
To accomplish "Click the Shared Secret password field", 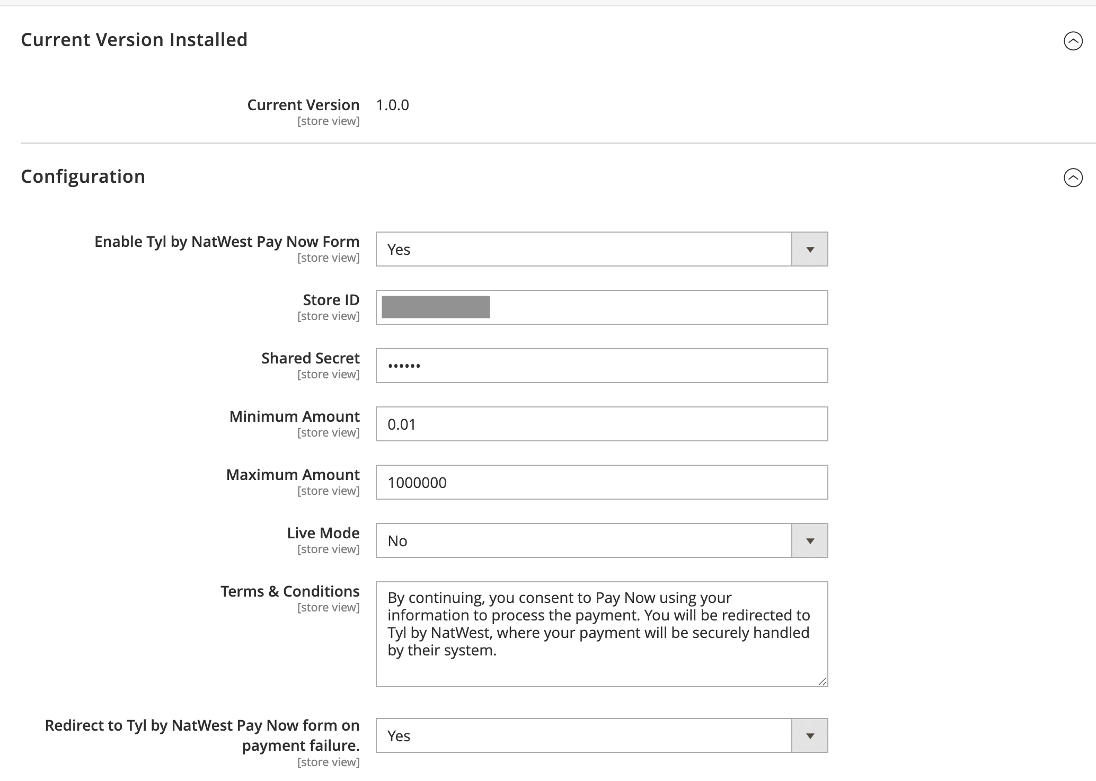I will pyautogui.click(x=601, y=366).
